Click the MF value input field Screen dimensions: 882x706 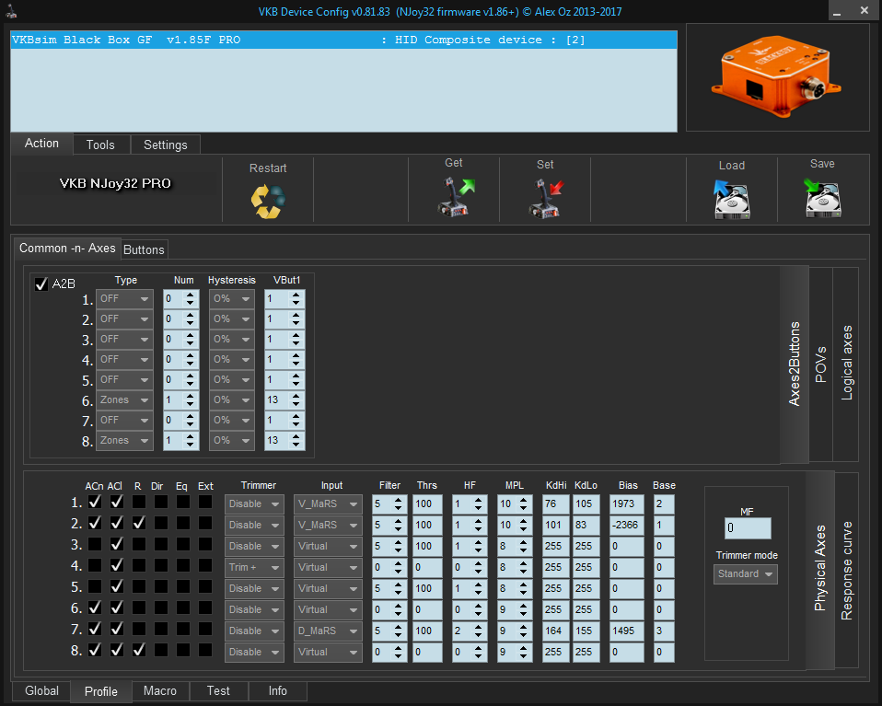[748, 527]
